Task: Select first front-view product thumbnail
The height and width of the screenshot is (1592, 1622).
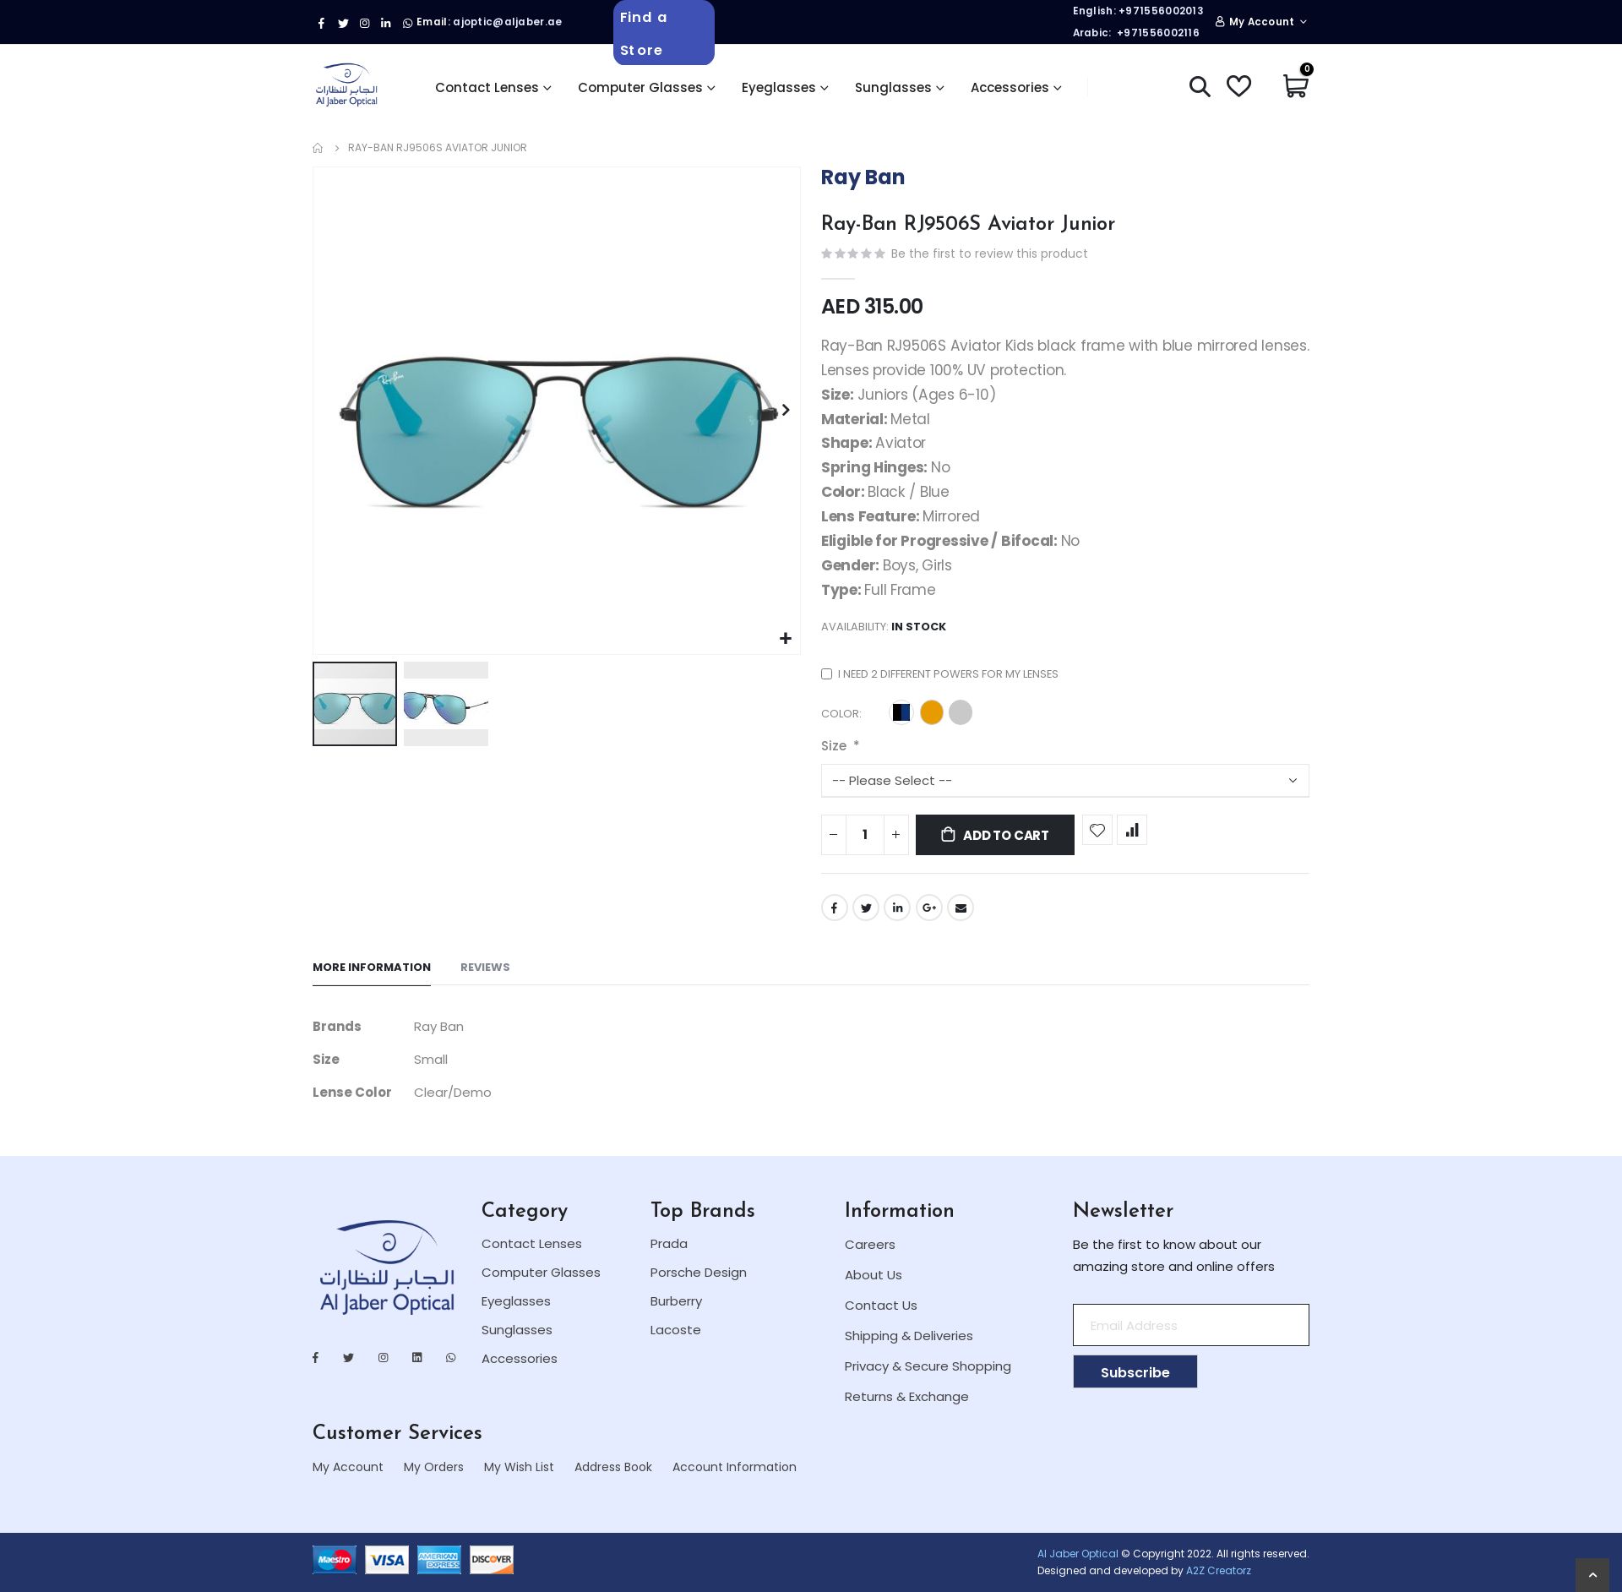Action: tap(355, 704)
